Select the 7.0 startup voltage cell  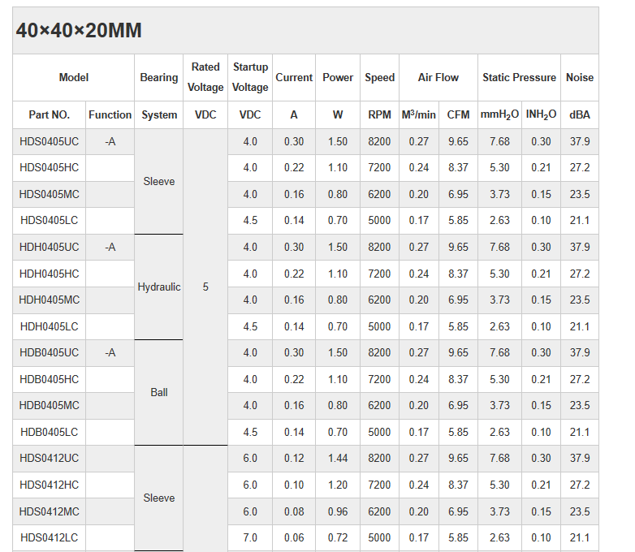click(250, 537)
